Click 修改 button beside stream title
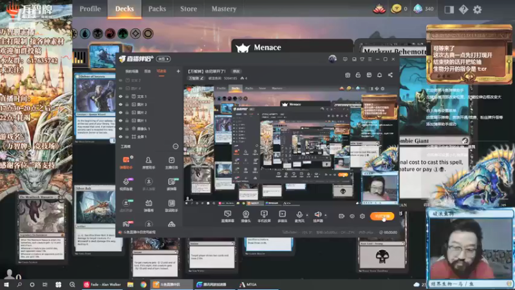The height and width of the screenshot is (290, 515). 236,71
